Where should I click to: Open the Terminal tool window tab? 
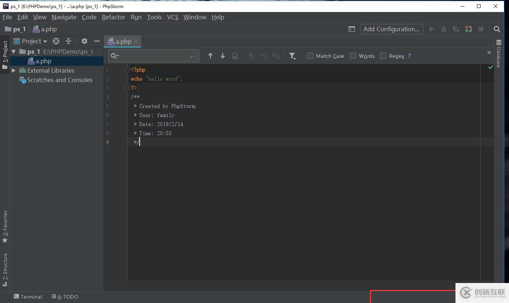(28, 297)
